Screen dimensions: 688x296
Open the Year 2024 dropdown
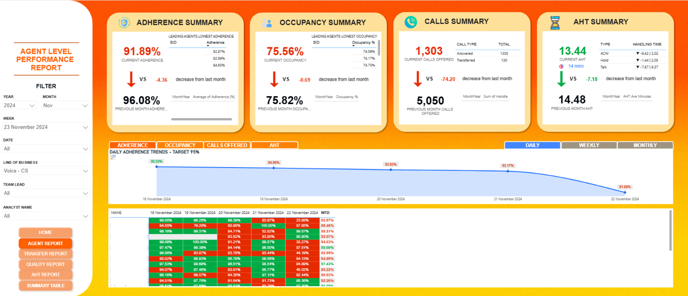pyautogui.click(x=19, y=106)
